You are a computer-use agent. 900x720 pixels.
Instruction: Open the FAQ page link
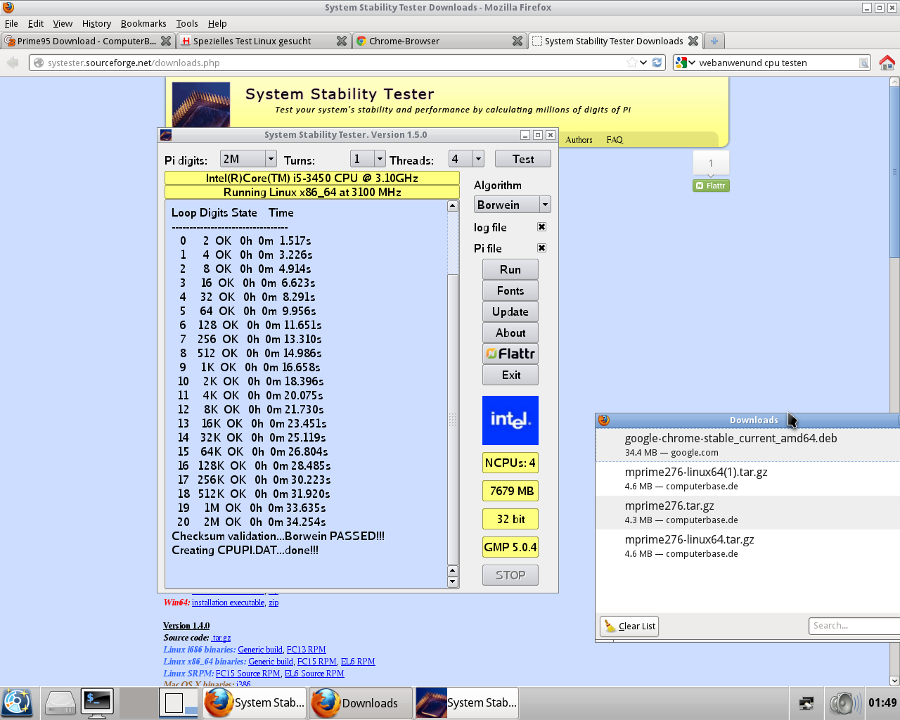click(615, 140)
